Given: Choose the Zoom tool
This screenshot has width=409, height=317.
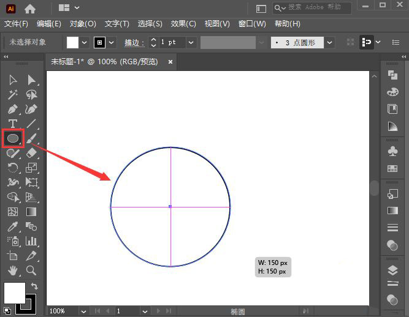Looking at the screenshot, I should click(x=31, y=270).
